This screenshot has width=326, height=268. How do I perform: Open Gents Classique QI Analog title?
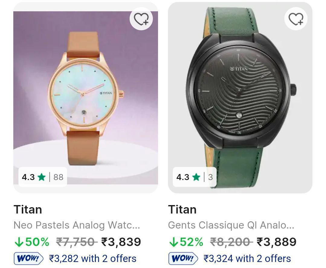click(231, 225)
